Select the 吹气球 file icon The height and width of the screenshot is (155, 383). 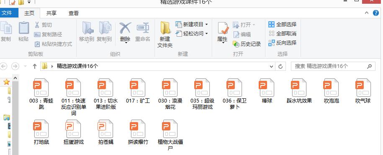363,87
